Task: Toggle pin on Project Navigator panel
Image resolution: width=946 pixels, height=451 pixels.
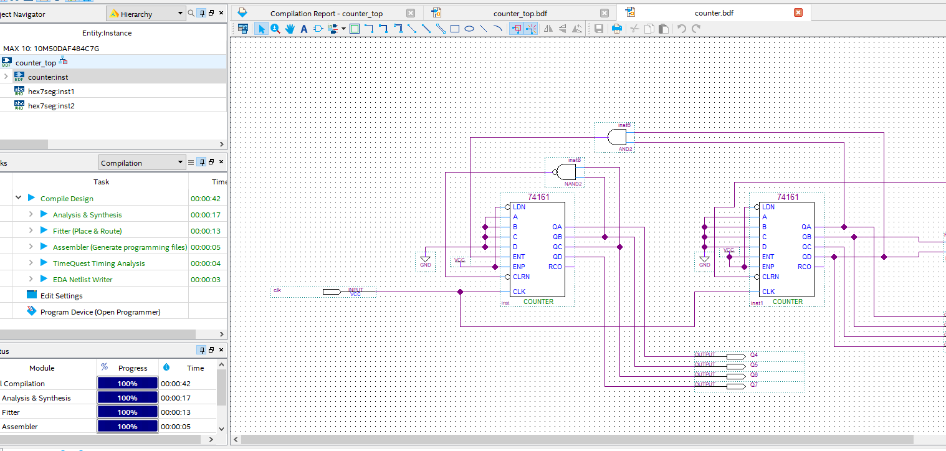Action: point(202,13)
